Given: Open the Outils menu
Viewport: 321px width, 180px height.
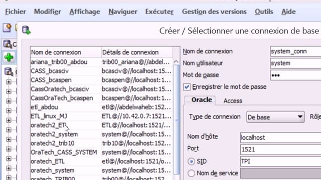Looking at the screenshot, I should pyautogui.click(x=264, y=11).
